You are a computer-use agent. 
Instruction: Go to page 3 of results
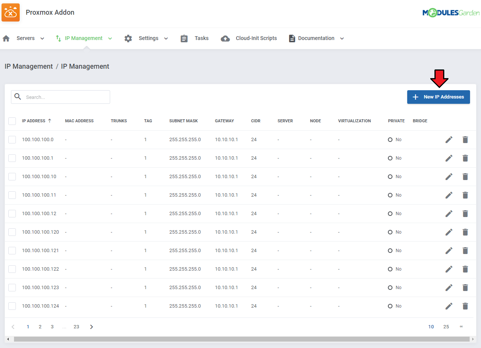pos(52,327)
